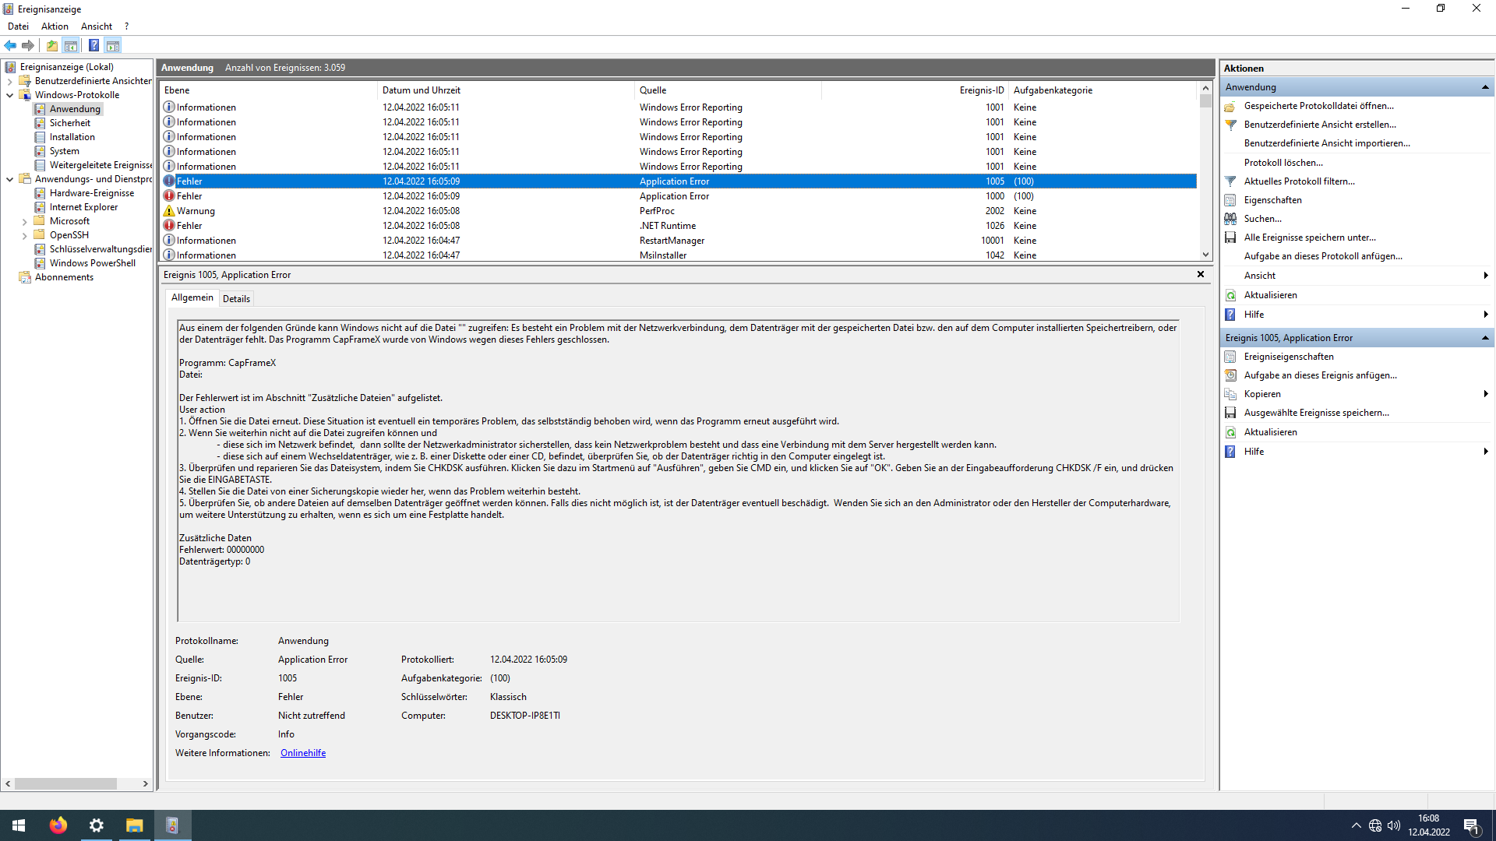Collapse the Anwendung actions section
This screenshot has width=1496, height=841.
tap(1485, 87)
